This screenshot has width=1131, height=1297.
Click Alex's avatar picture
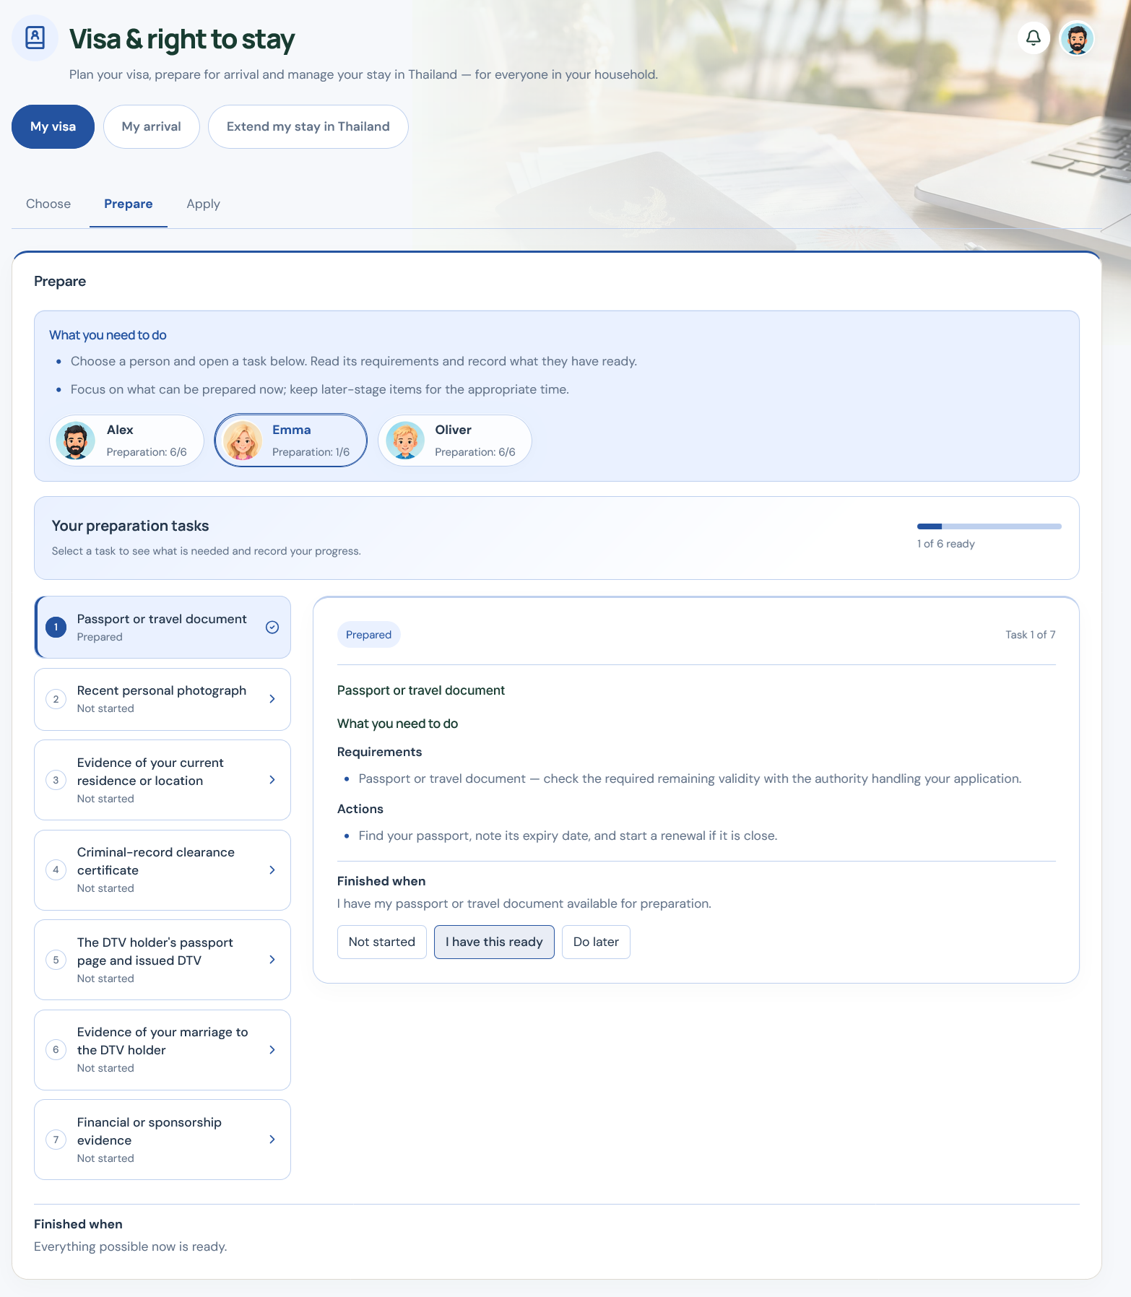click(76, 441)
